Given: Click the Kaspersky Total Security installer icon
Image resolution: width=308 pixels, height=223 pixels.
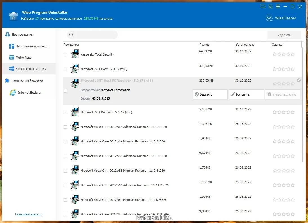Looking at the screenshot, I should click(75, 54).
